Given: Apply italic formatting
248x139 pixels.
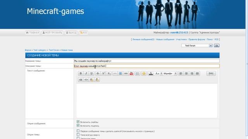Looking at the screenshot, I should (x=86, y=73).
